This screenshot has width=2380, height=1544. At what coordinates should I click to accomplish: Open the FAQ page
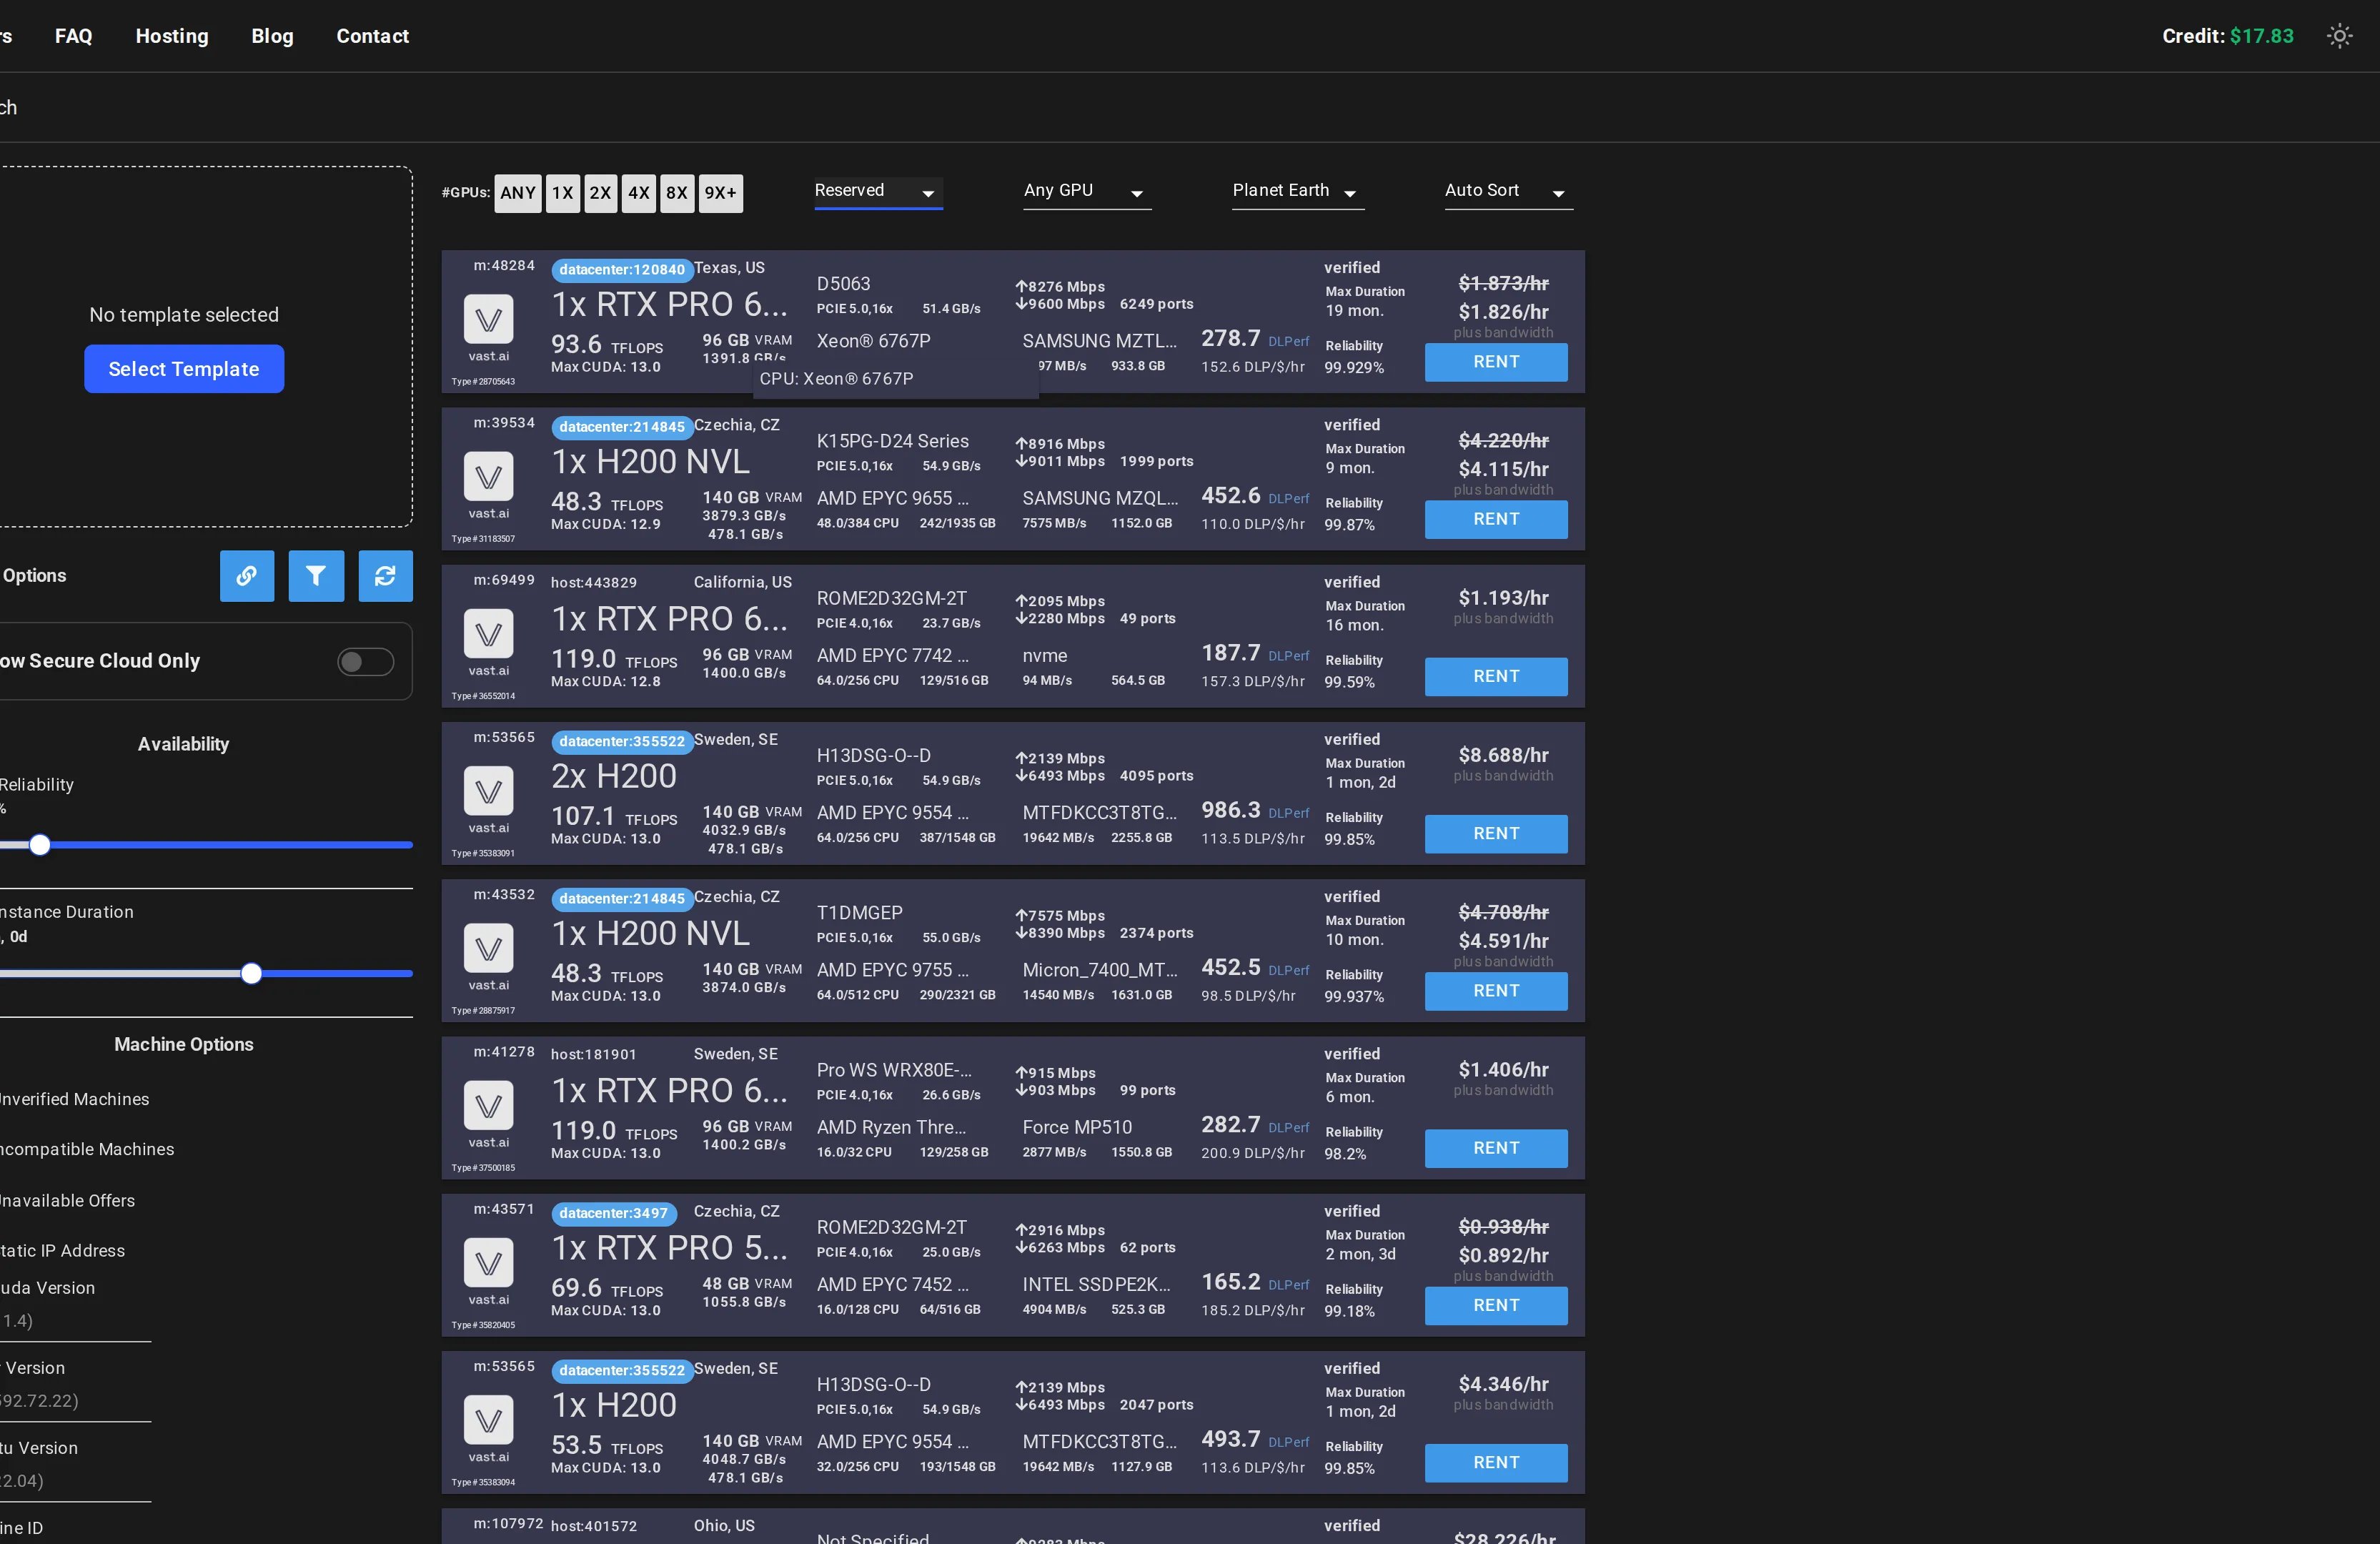coord(74,36)
